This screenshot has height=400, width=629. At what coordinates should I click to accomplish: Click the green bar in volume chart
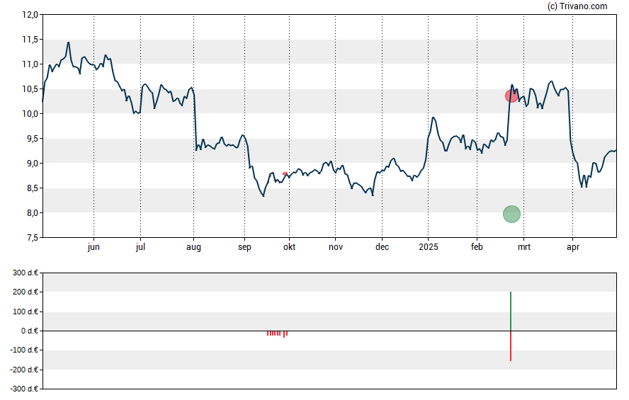(511, 312)
